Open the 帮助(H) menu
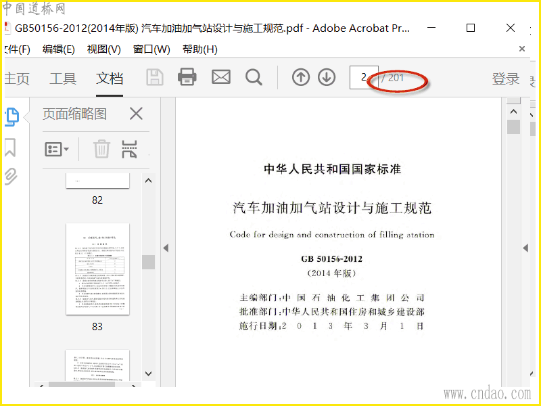541x406 pixels. pos(200,49)
